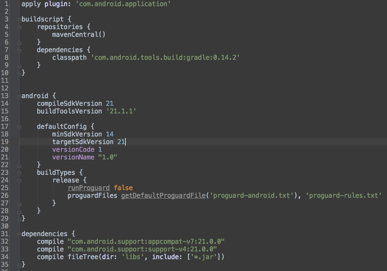Click line number 1 in the gutter
Image resolution: width=387 pixels, height=271 pixels.
[7, 4]
